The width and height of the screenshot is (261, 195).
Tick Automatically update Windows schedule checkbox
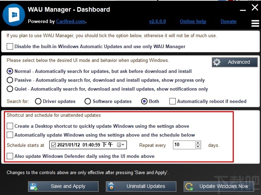(x=10, y=135)
